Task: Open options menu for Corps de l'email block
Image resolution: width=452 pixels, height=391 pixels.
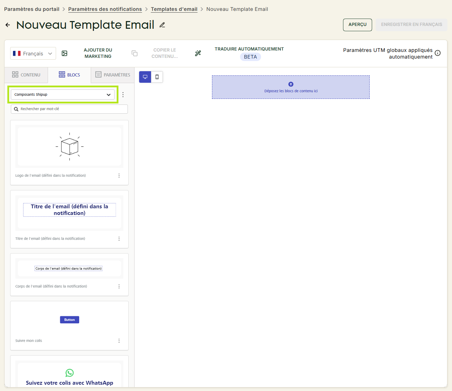Action: tap(119, 286)
